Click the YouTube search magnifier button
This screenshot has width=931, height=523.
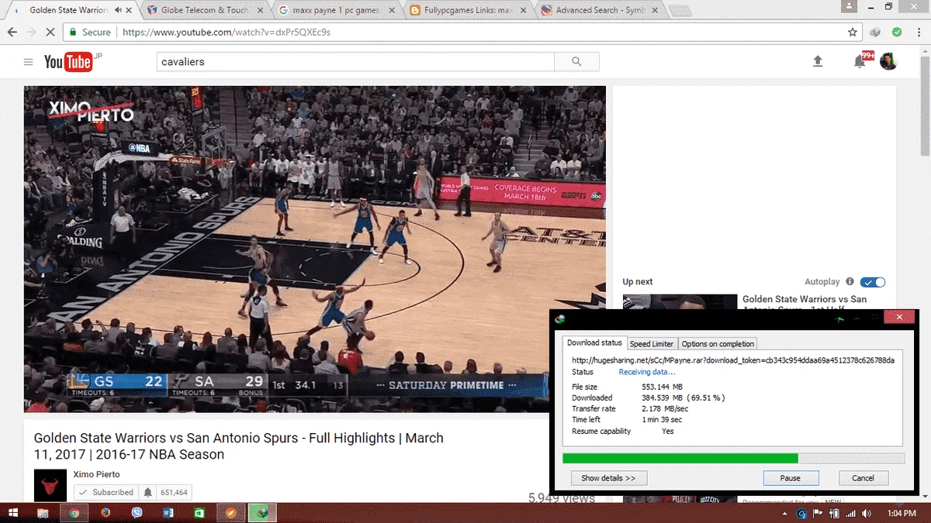[576, 62]
